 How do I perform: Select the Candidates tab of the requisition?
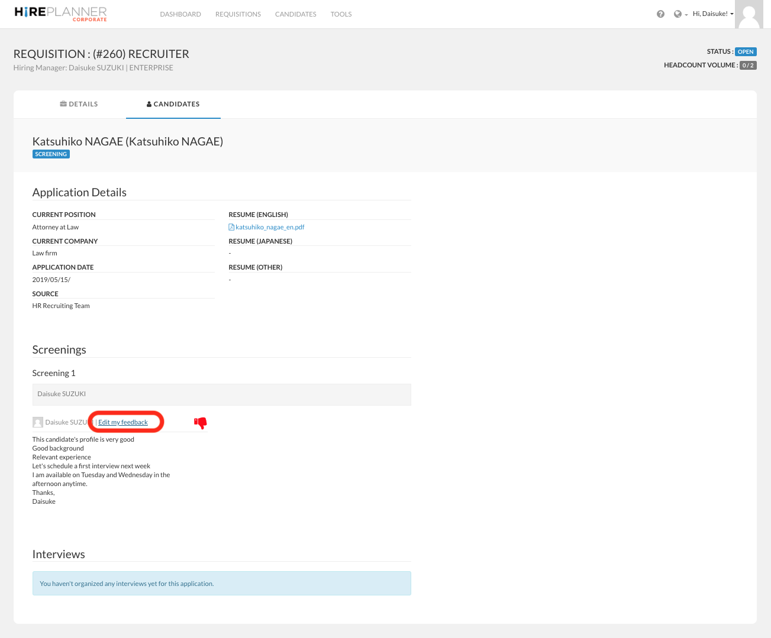tap(173, 104)
